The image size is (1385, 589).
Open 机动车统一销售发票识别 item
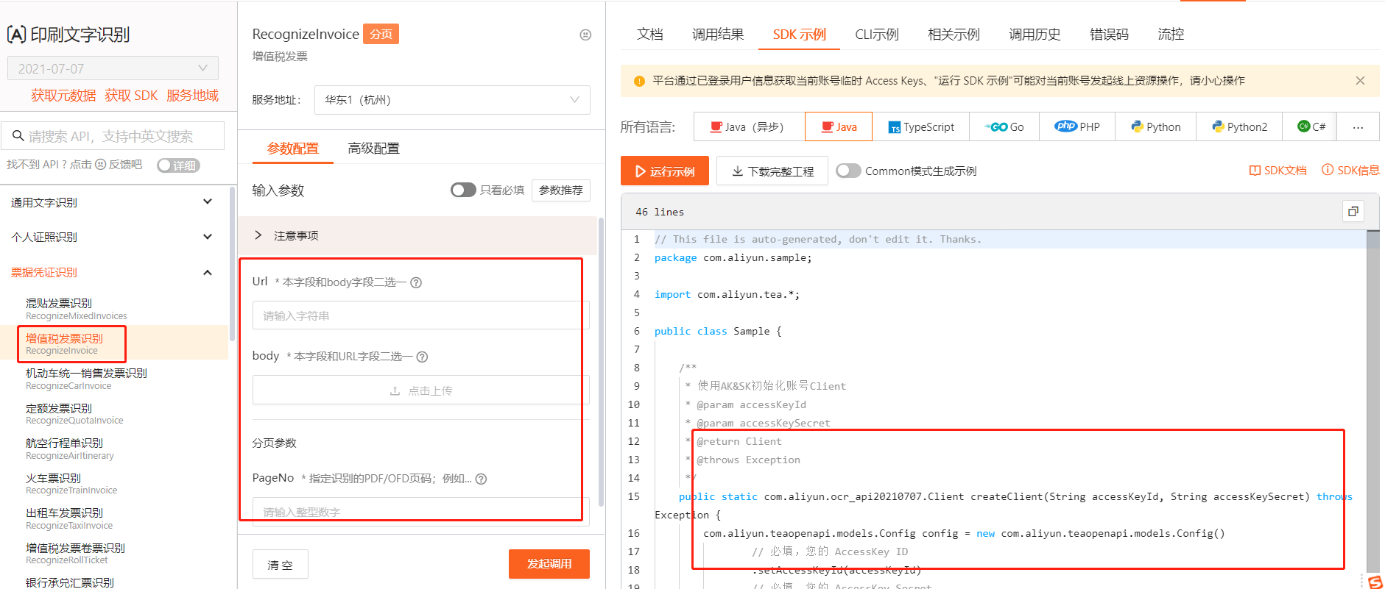click(86, 379)
